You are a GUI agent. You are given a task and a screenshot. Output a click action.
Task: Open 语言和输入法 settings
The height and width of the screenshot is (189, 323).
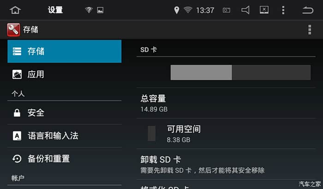[65, 136]
